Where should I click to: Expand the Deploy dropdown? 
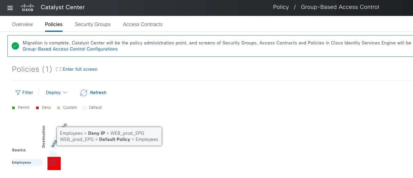[56, 93]
